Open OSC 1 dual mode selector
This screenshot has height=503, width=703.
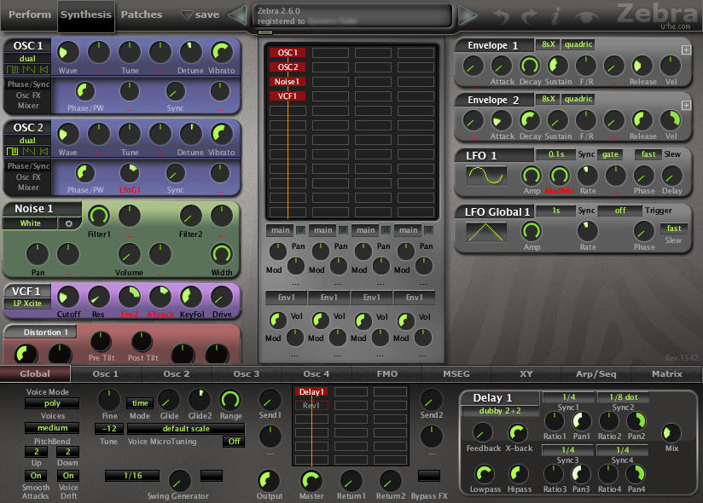[27, 58]
